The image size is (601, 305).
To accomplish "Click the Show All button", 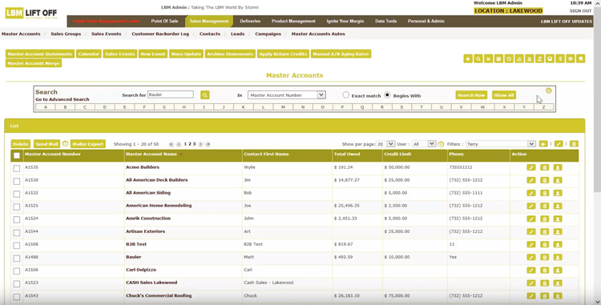I will click(x=504, y=95).
